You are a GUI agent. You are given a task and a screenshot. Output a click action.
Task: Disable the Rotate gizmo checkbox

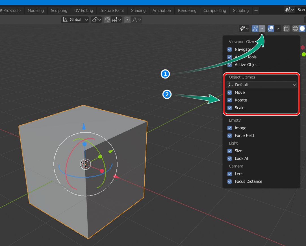coord(229,100)
